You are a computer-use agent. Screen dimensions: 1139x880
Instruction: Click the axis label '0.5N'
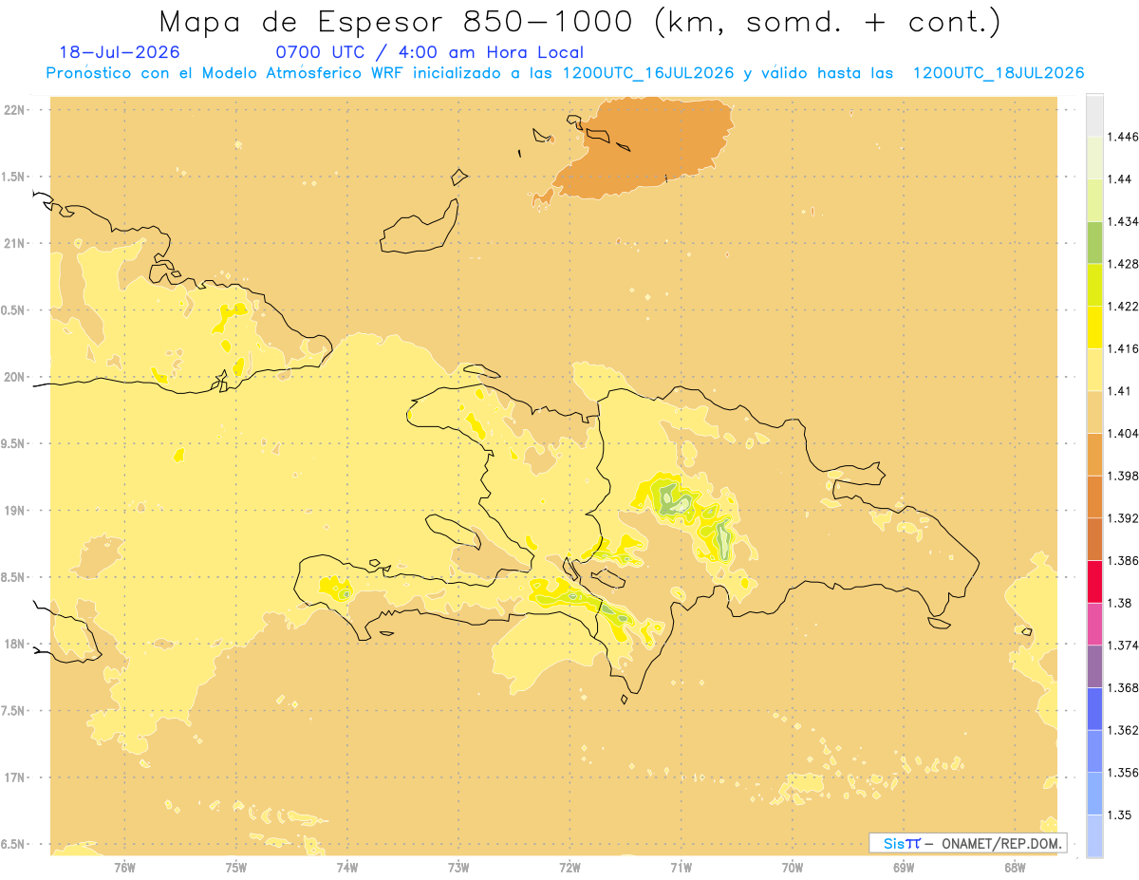[x=14, y=310]
